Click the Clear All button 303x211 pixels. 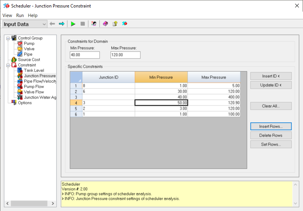[271, 106]
